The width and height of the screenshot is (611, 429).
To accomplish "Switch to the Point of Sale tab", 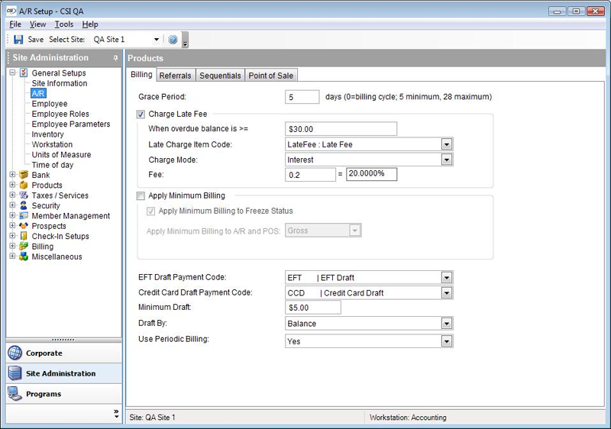I will click(271, 76).
